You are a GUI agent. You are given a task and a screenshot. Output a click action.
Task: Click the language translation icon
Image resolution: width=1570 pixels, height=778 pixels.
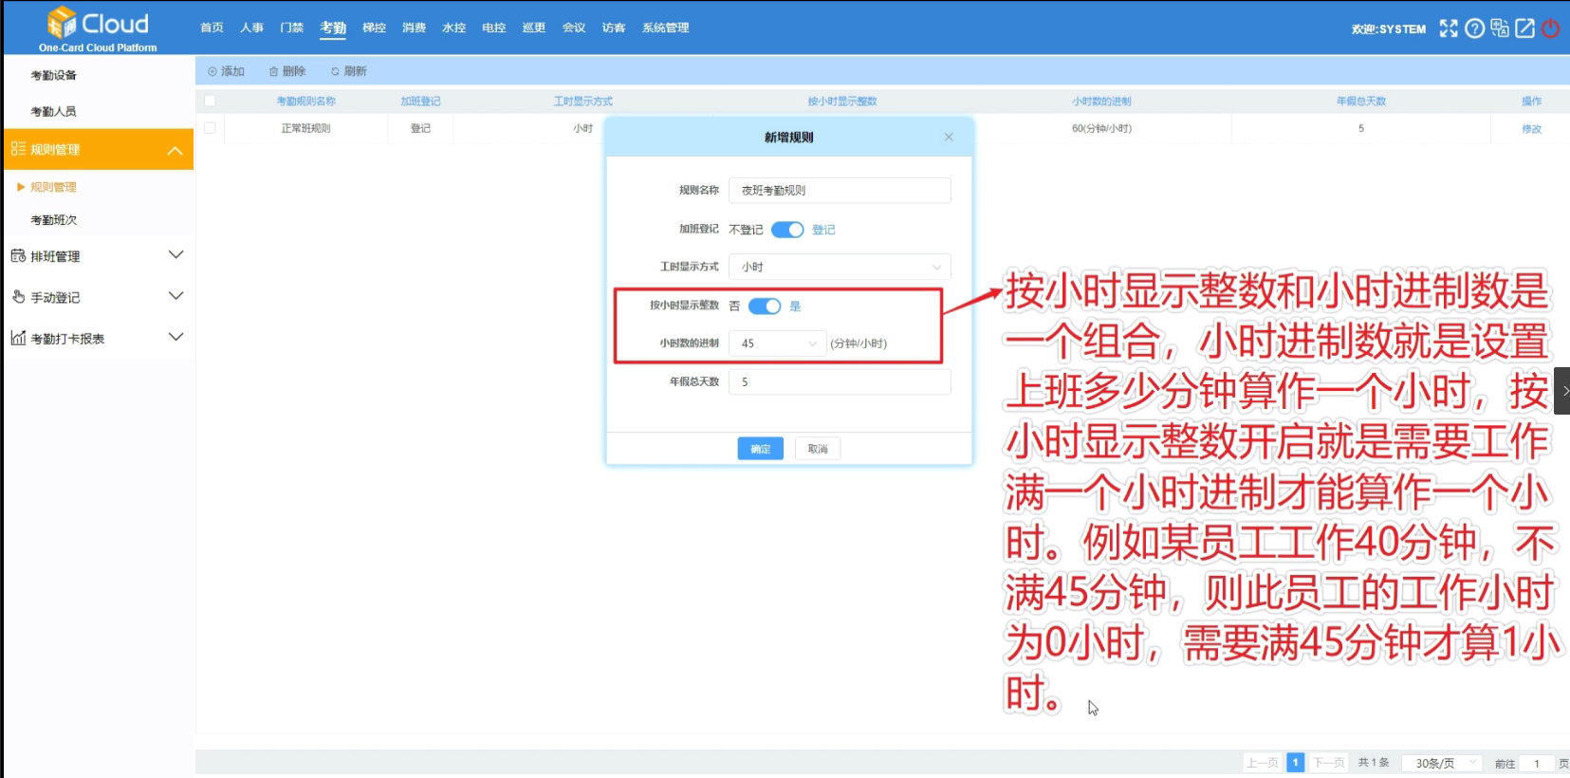coord(1499,28)
